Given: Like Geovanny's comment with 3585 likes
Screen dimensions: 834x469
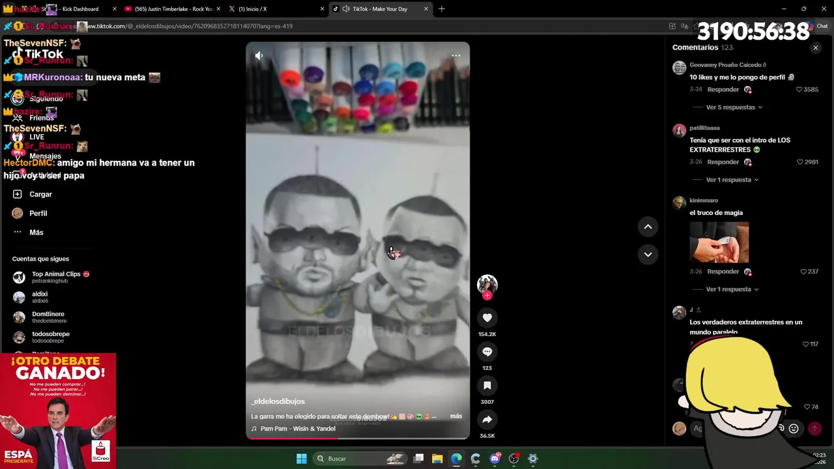Looking at the screenshot, I should 799,90.
